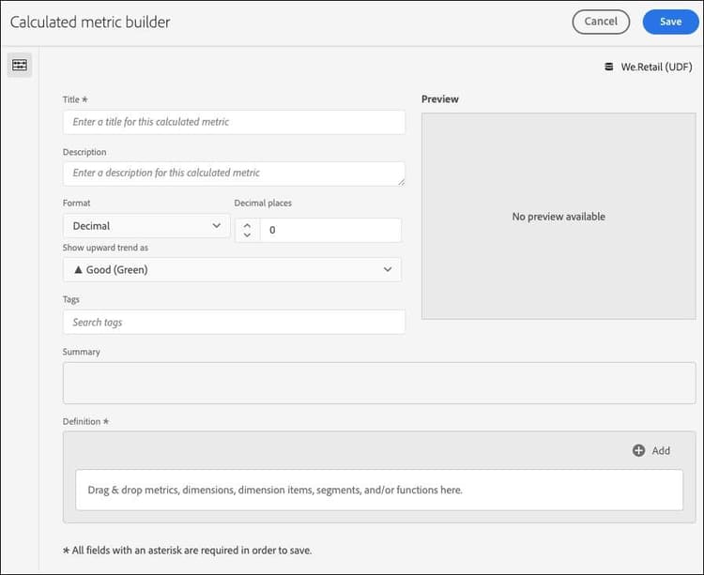Increase decimal places with up arrow

point(247,224)
